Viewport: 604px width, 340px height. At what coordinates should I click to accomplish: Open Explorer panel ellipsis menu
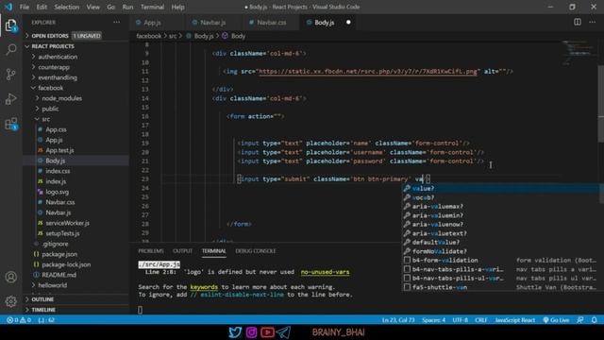tap(116, 23)
